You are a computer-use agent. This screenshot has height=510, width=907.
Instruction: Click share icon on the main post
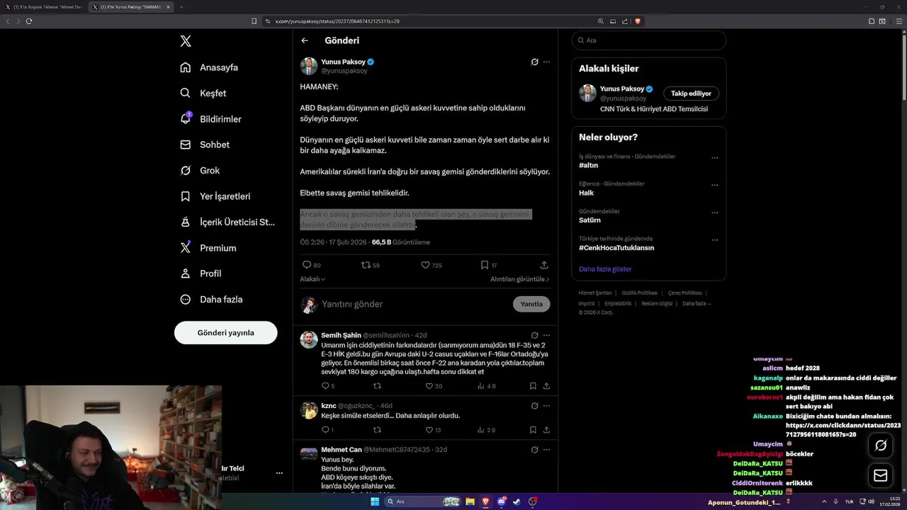[544, 265]
